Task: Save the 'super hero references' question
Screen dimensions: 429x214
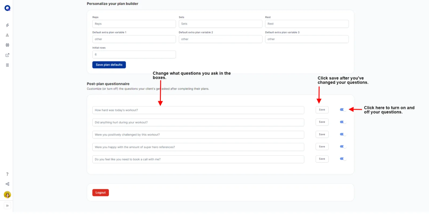Action: point(322,147)
